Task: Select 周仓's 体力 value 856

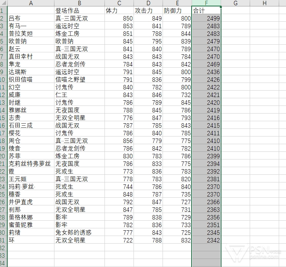Action: pyautogui.click(x=119, y=141)
